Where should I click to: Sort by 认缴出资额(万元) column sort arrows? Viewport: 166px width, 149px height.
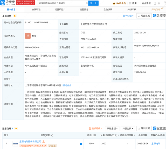tap(118, 135)
